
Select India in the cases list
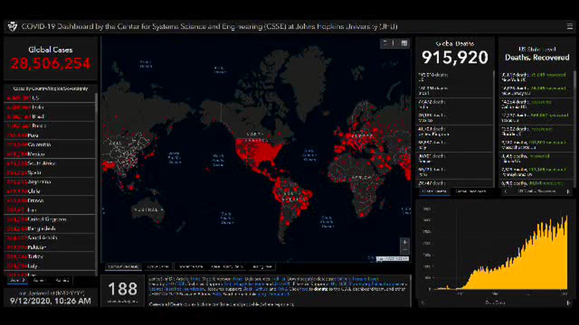(x=50, y=108)
